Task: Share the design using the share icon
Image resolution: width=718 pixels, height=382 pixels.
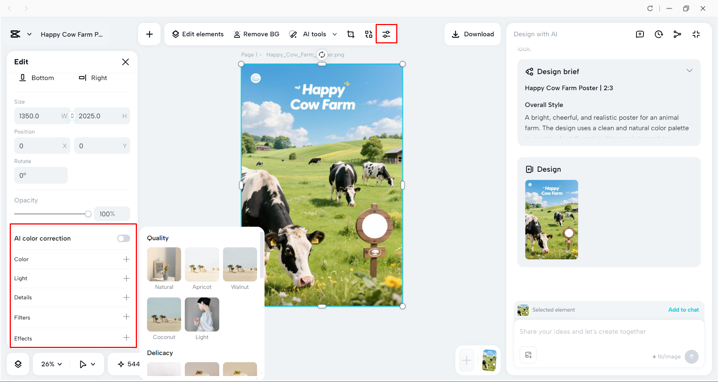Action: tap(677, 34)
